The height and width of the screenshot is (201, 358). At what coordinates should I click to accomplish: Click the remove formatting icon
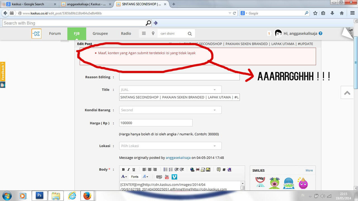229,169
